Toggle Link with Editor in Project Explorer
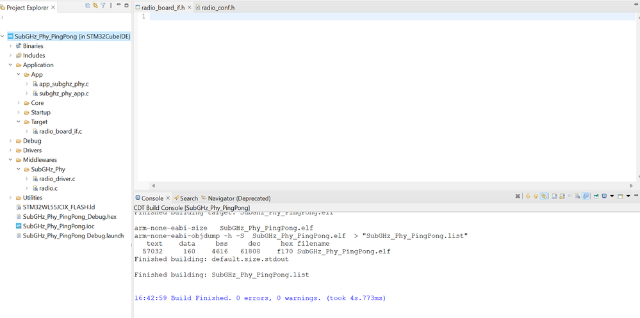The width and height of the screenshot is (640, 318). click(x=95, y=5)
